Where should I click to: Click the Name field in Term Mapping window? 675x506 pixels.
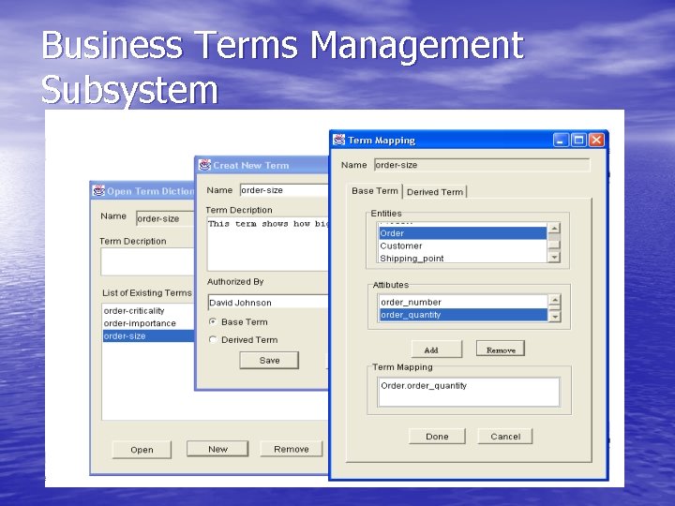[x=482, y=165]
